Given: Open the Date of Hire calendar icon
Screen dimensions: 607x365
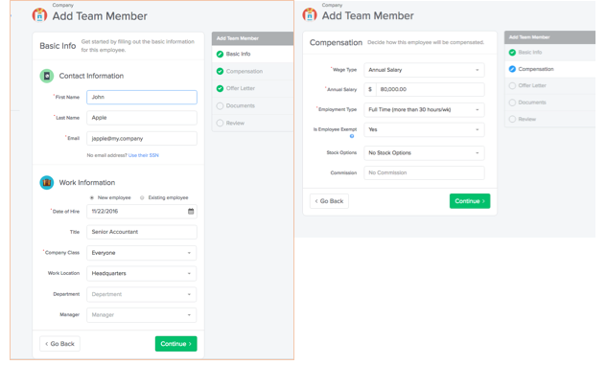Looking at the screenshot, I should (191, 211).
